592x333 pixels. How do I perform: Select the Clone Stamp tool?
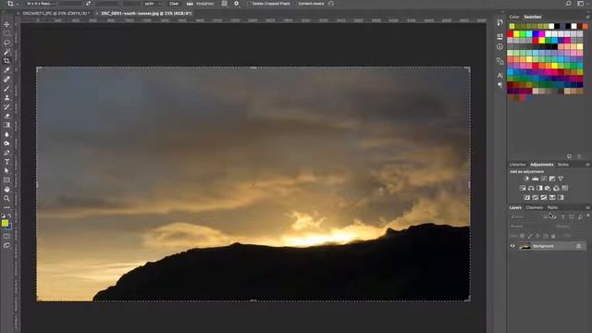point(6,97)
